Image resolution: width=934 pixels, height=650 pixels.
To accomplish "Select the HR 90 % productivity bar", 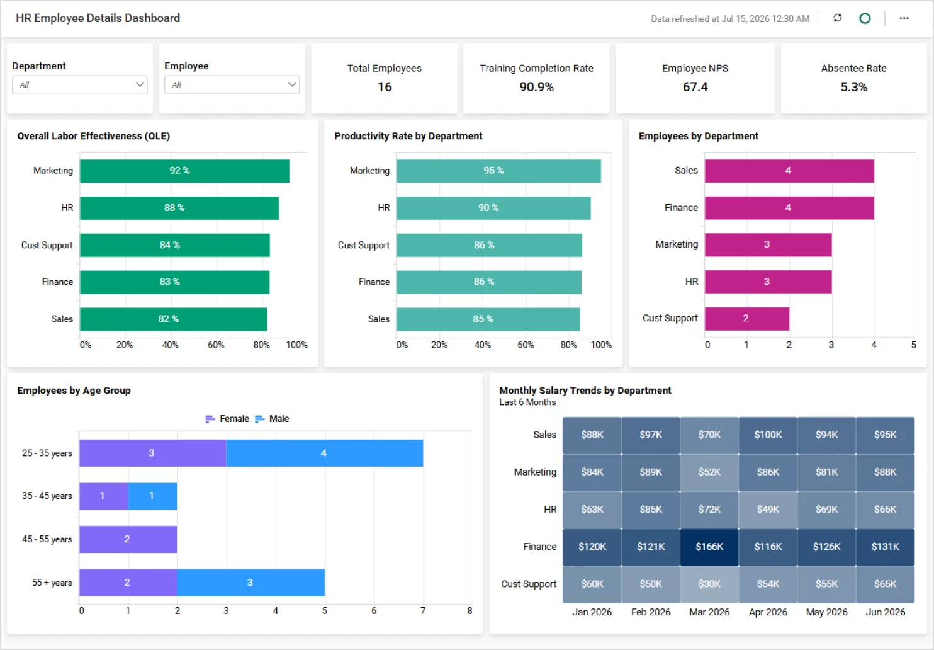I will (493, 208).
